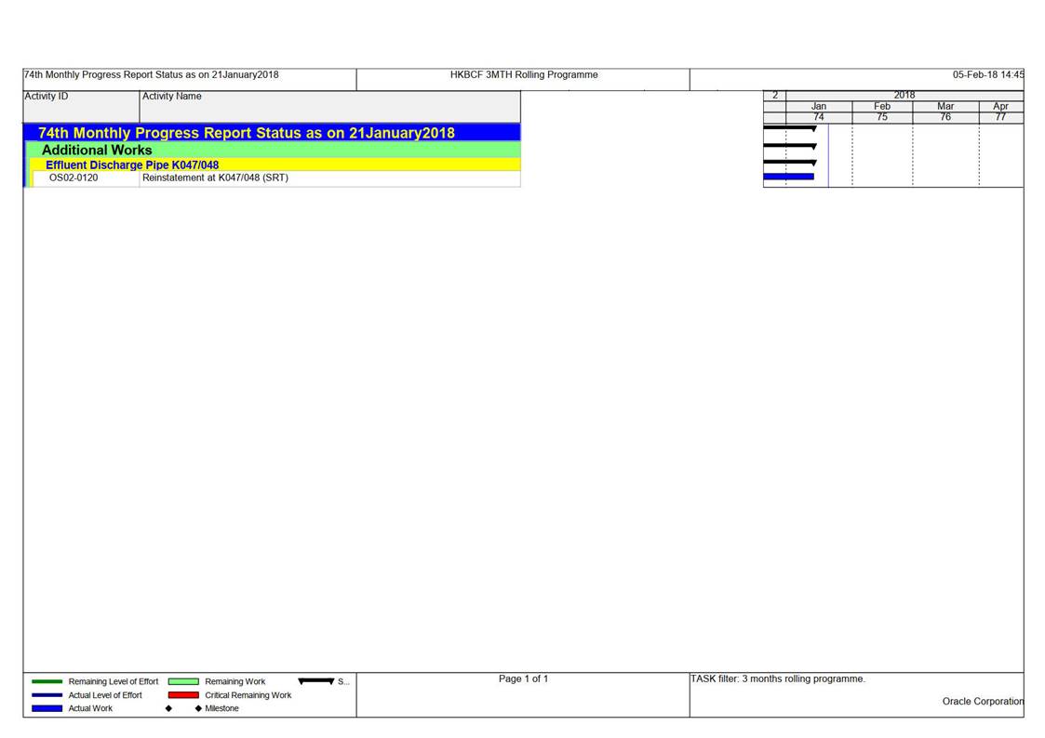Click Reinstatement at K047/048 (SRT) activity name
1045x738 pixels.
[215, 178]
